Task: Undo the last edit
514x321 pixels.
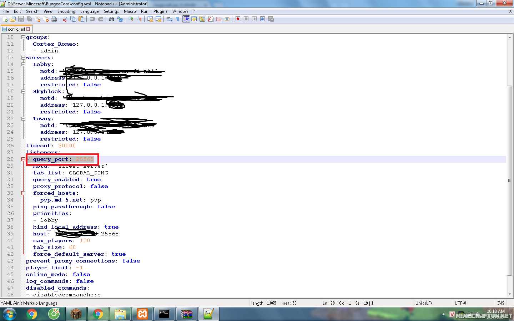Action: [x=92, y=19]
